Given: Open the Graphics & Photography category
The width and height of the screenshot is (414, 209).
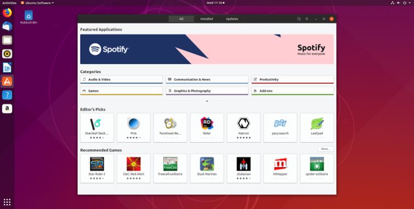Looking at the screenshot, I should (207, 91).
